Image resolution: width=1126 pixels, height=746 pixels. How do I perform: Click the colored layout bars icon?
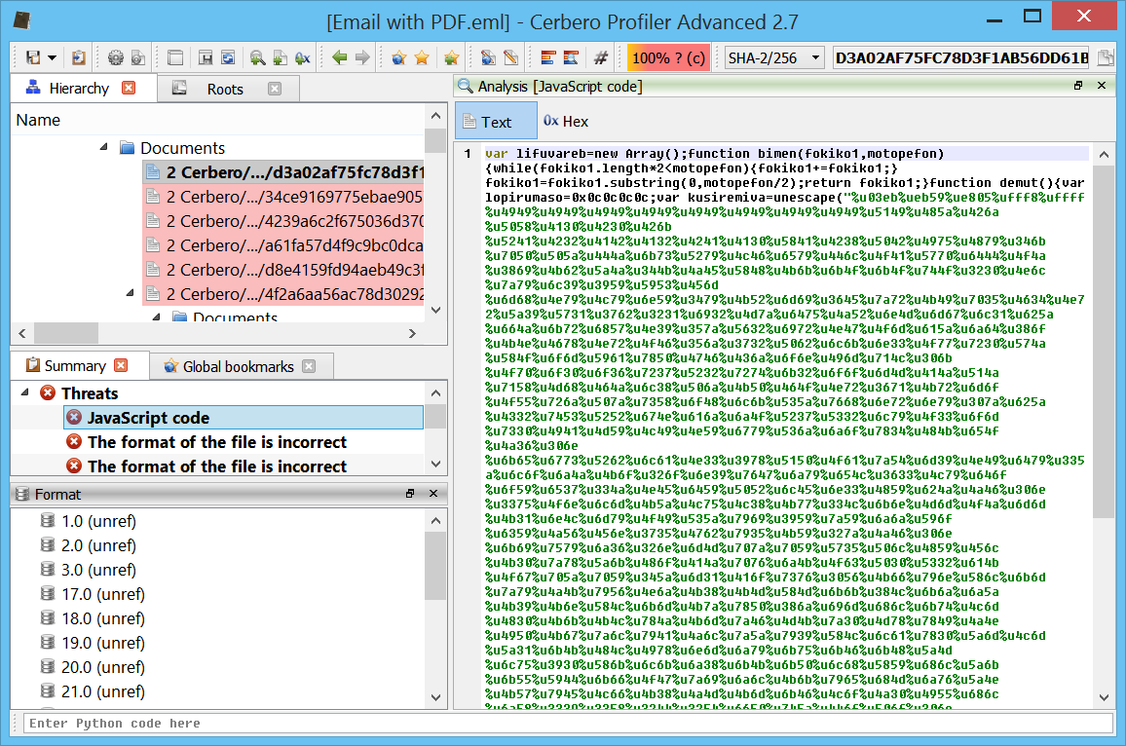click(x=548, y=57)
